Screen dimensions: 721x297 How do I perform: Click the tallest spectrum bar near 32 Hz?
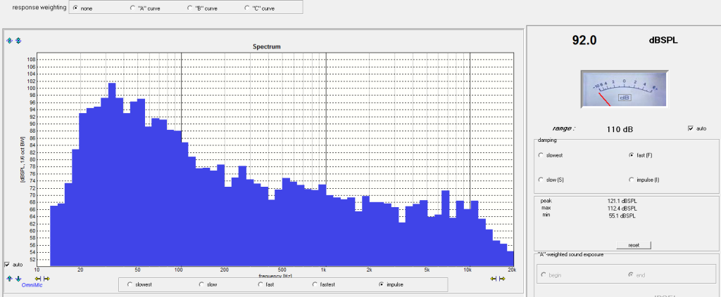point(112,174)
